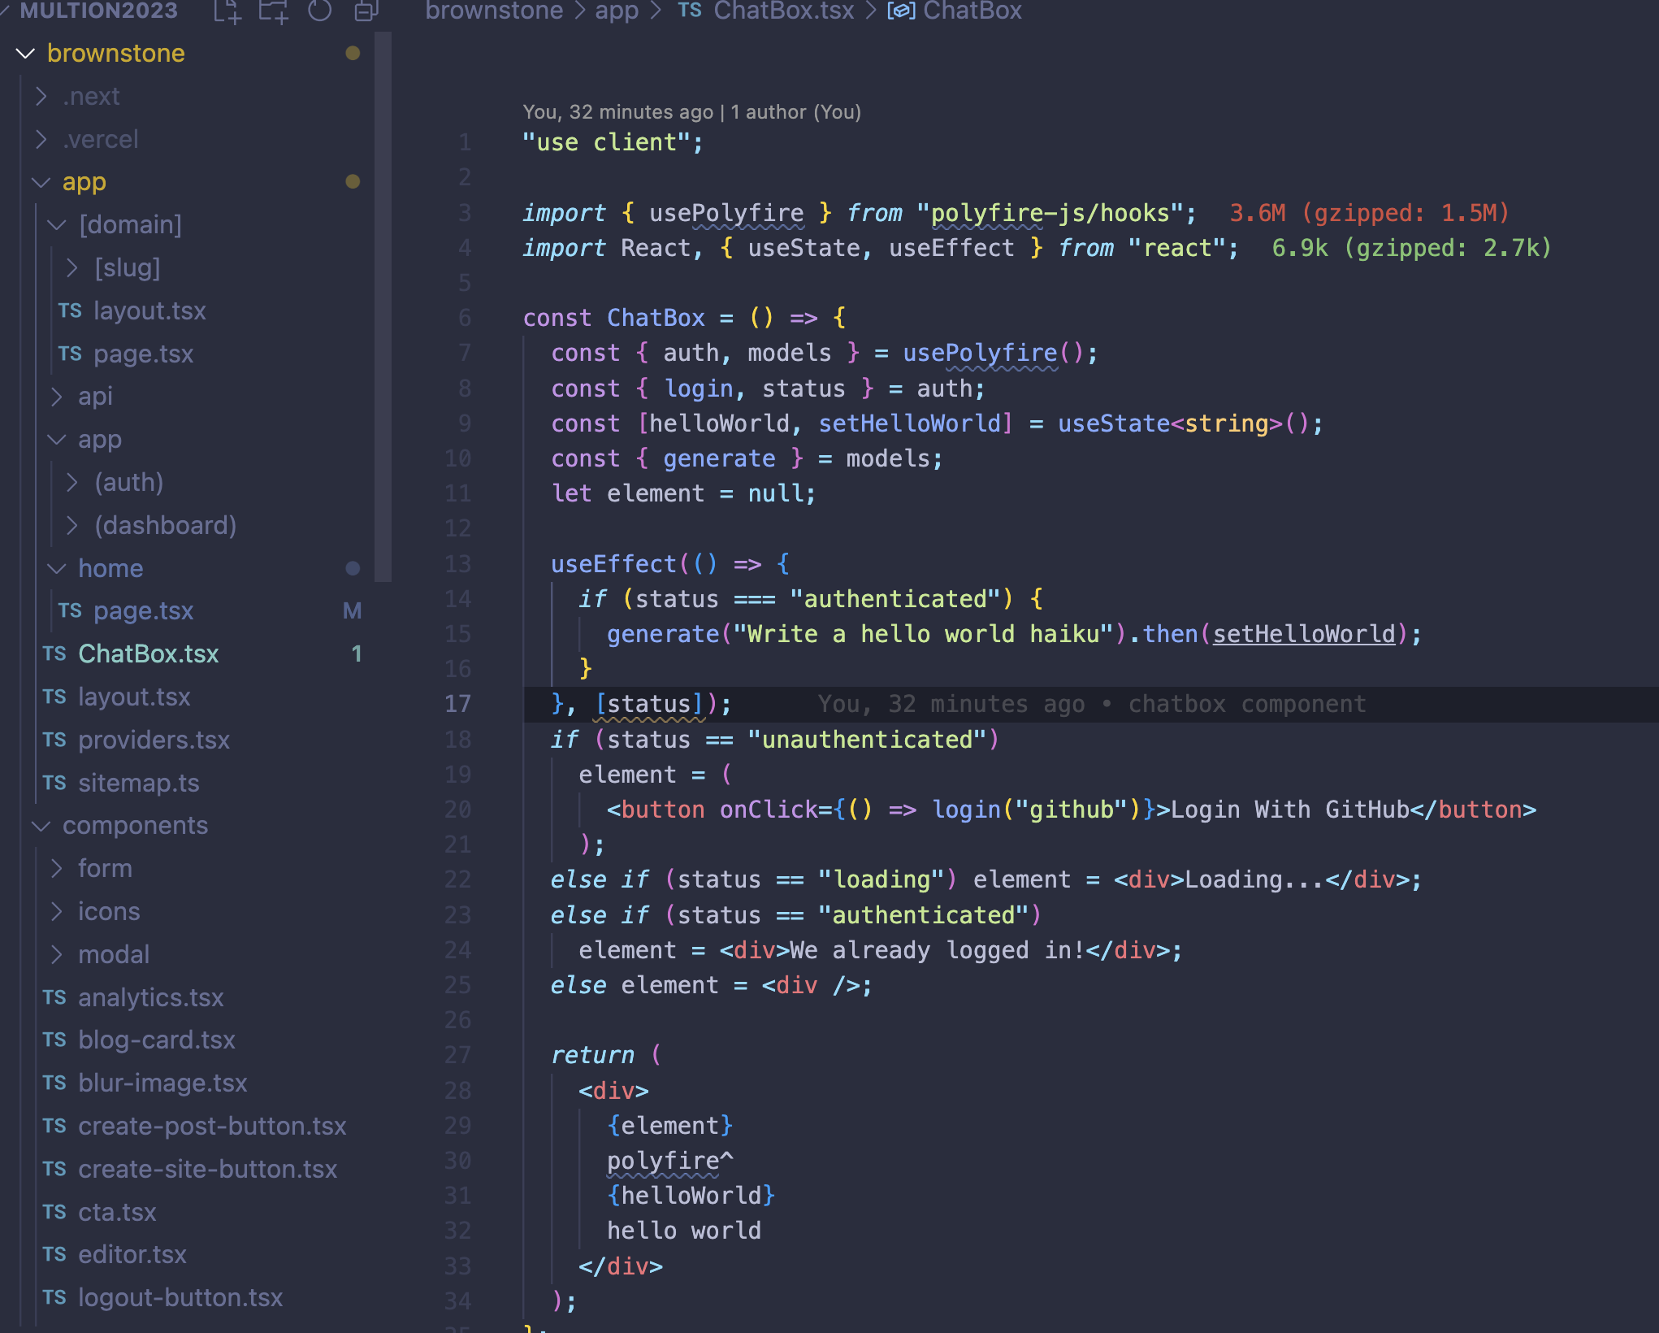Expand the (dashboard) folder
This screenshot has width=1659, height=1333.
point(72,526)
